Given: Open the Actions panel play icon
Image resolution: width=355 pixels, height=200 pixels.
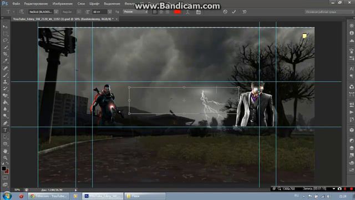Looking at the screenshot, I should [x=352, y=112].
